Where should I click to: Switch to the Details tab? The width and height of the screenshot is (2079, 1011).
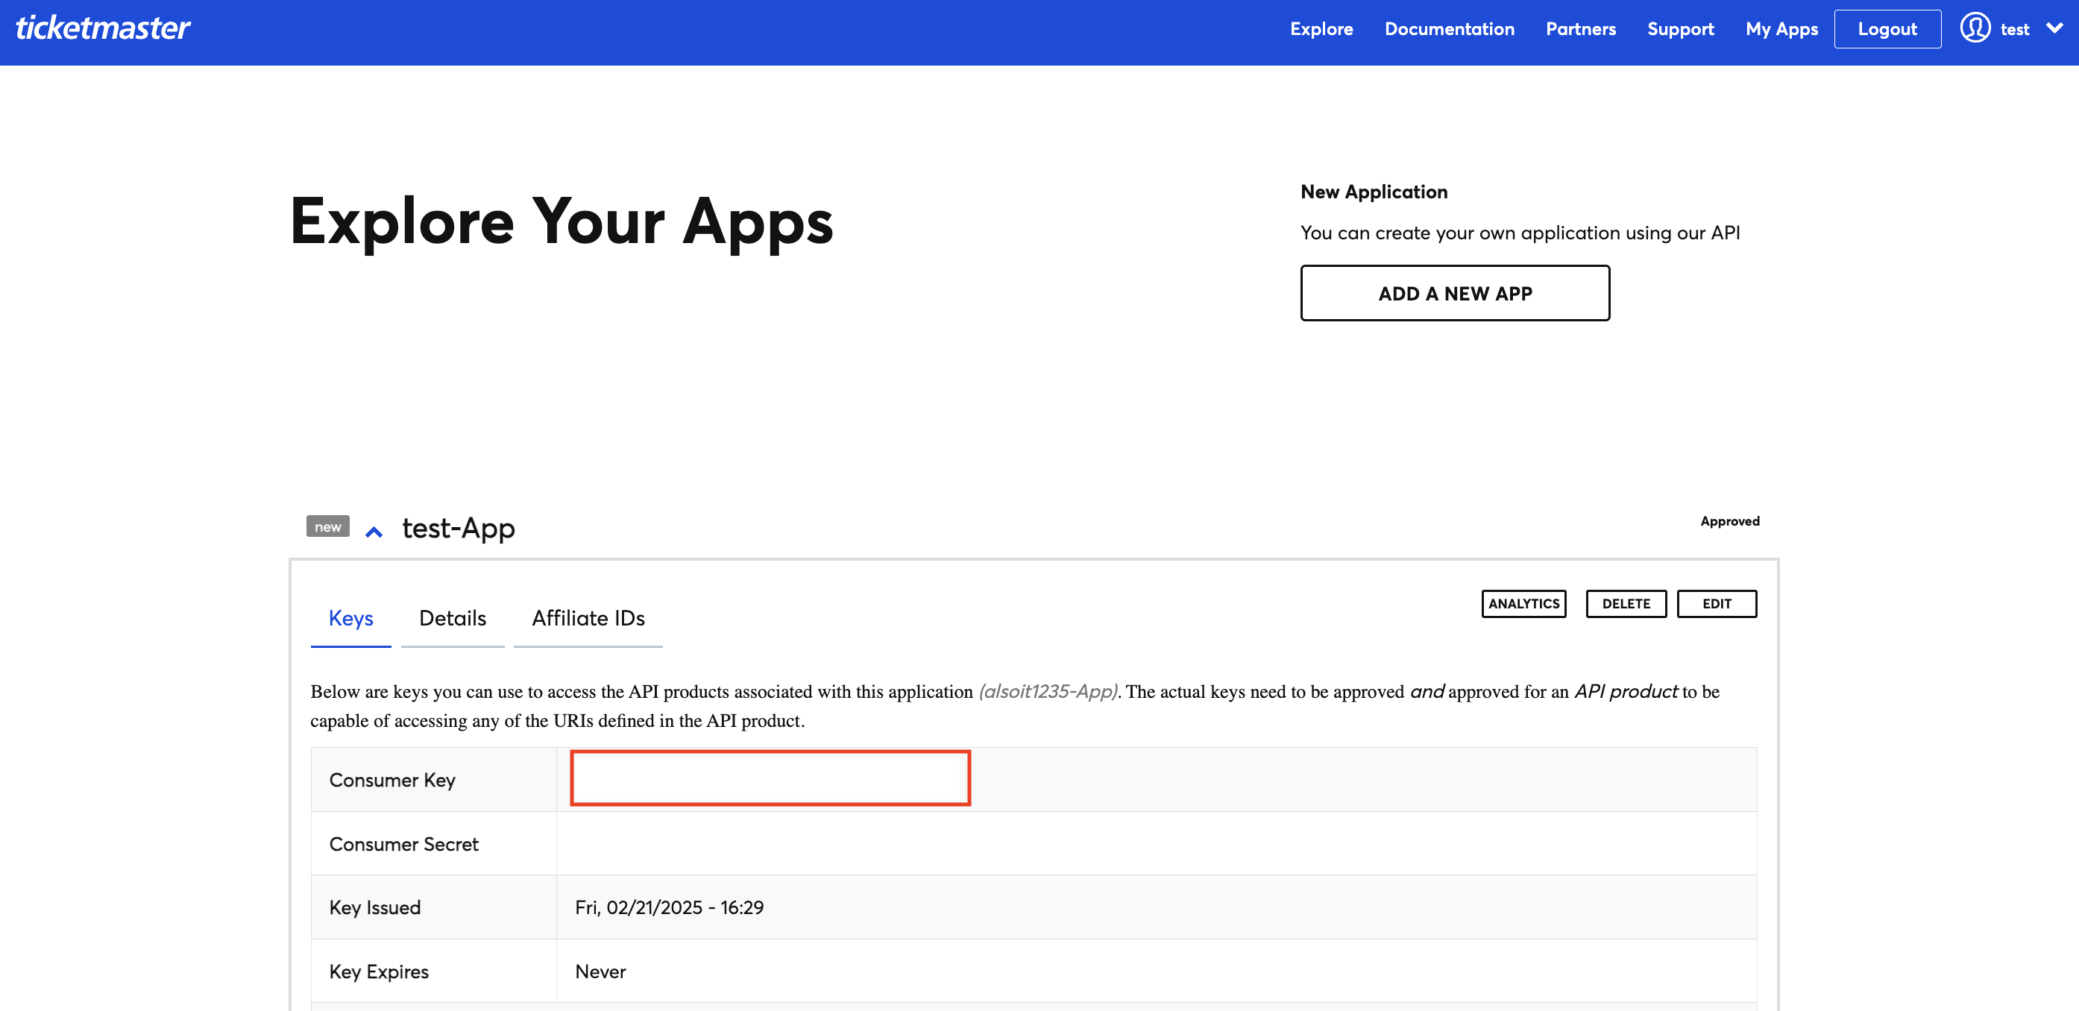coord(452,619)
